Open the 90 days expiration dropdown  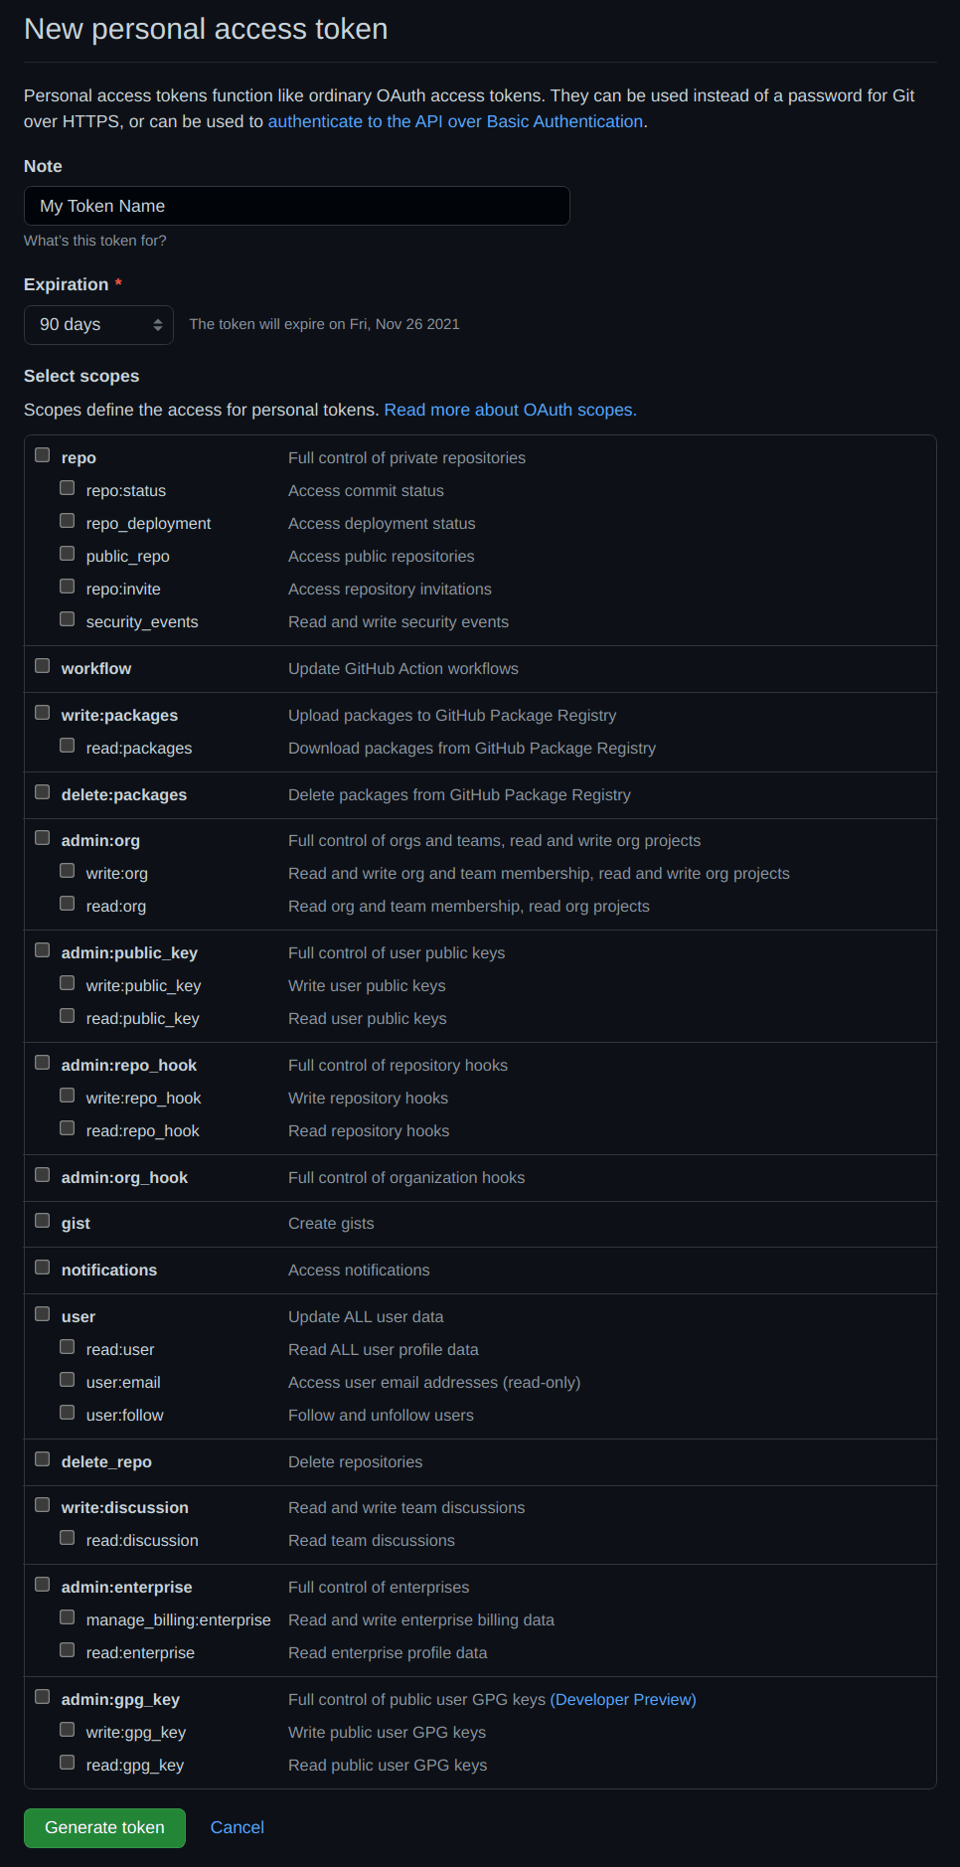(98, 325)
